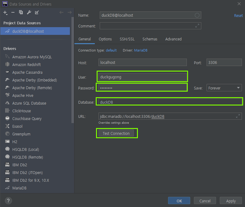
Task: Click the Test Connection button
Action: pyautogui.click(x=116, y=133)
